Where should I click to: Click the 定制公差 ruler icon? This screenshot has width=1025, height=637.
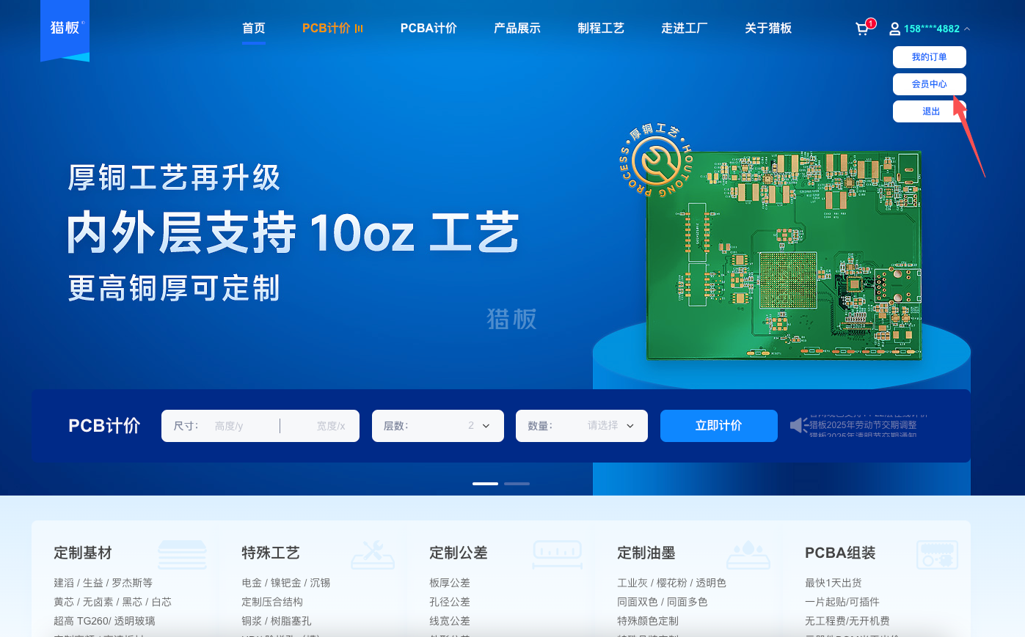(x=557, y=555)
